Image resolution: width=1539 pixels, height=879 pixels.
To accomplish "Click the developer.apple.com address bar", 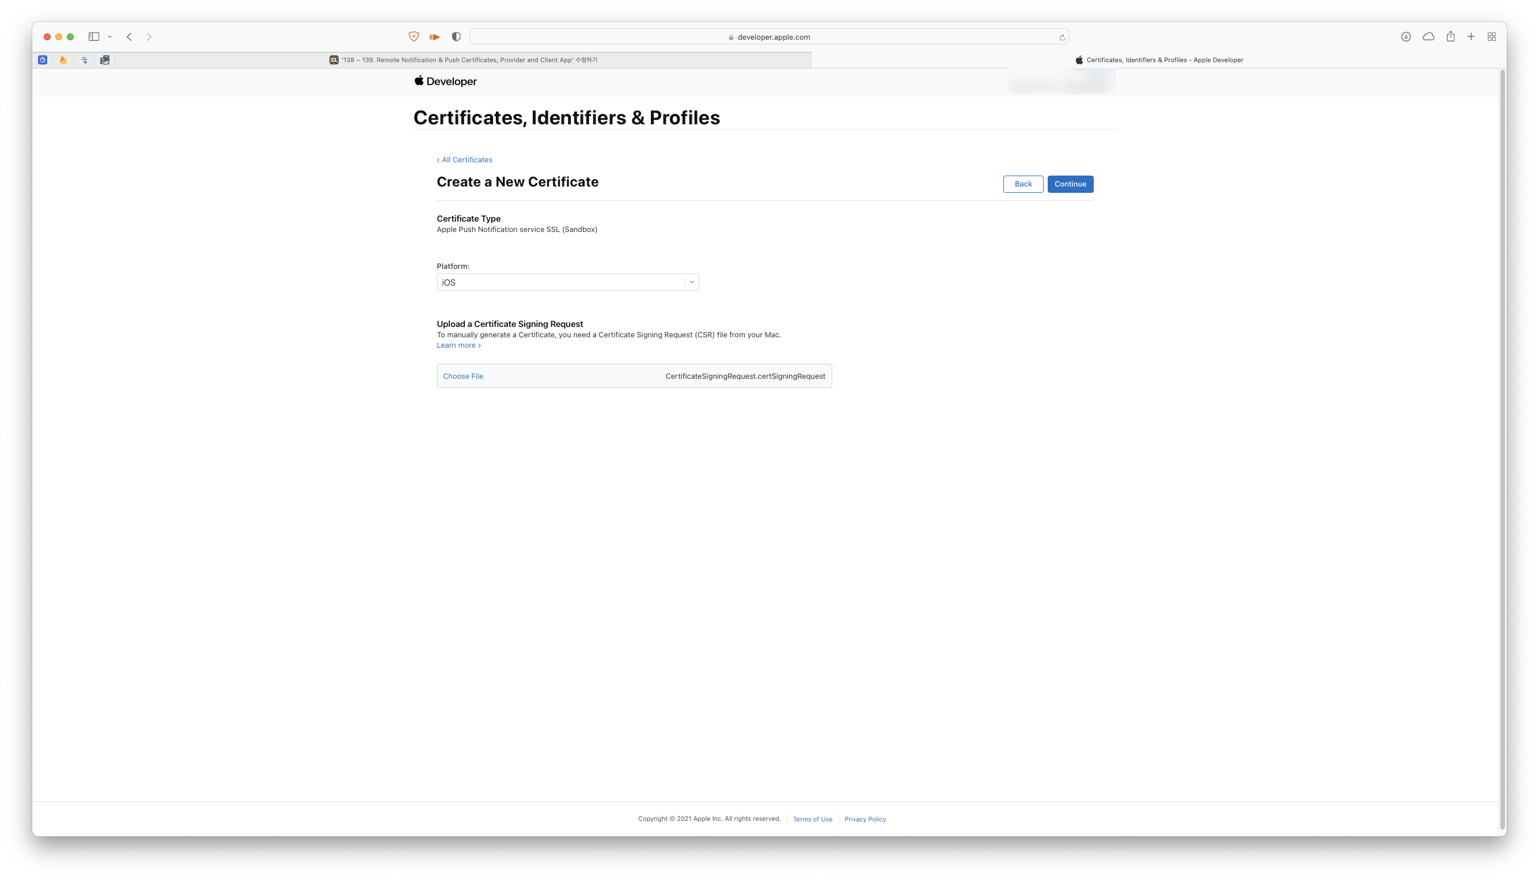I will tap(769, 37).
